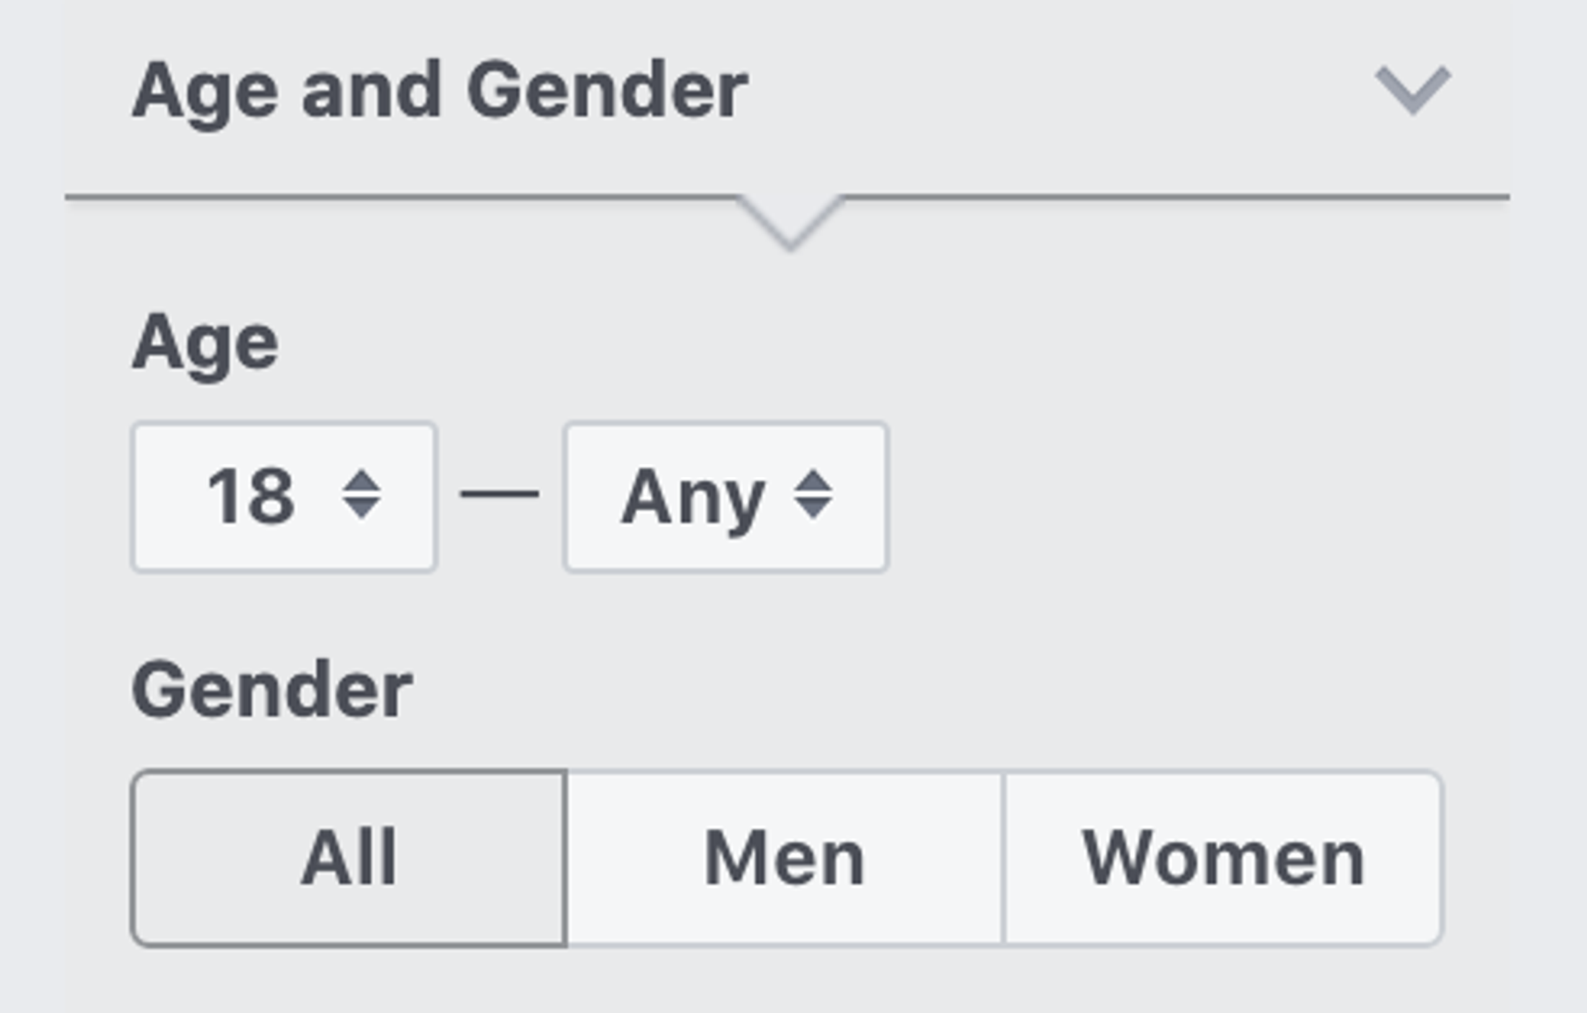
Task: Click the Age and Gender header title
Action: coord(440,92)
